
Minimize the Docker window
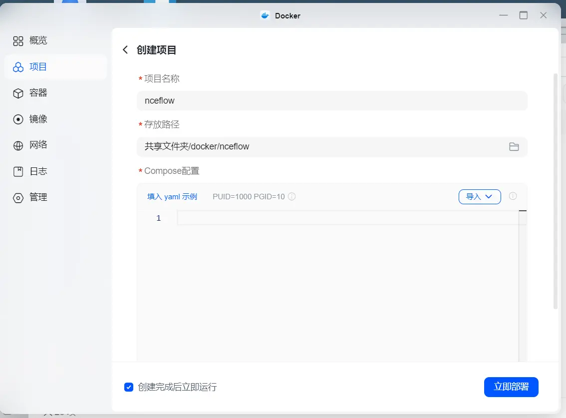504,15
